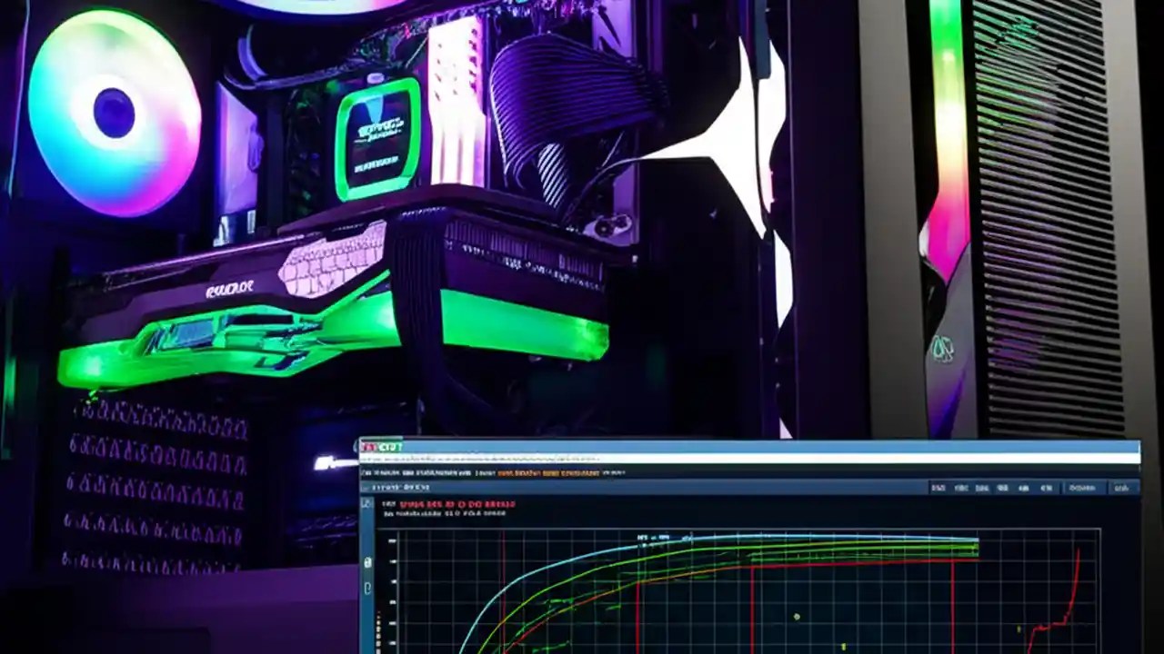Select the first toolbar icon in the button cluster
The image size is (1164, 654).
click(x=937, y=488)
